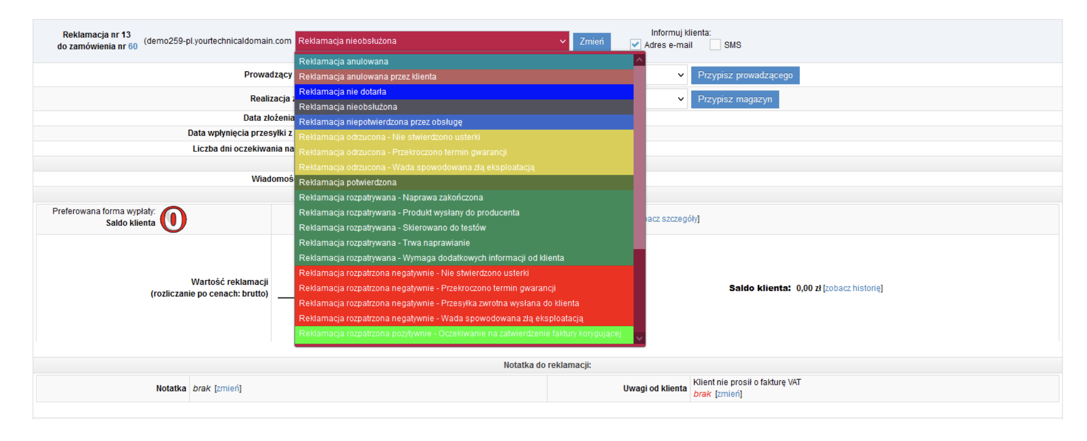Click zmień link next to Notatka
Viewport: 1087px width, 441px height.
[x=228, y=388]
